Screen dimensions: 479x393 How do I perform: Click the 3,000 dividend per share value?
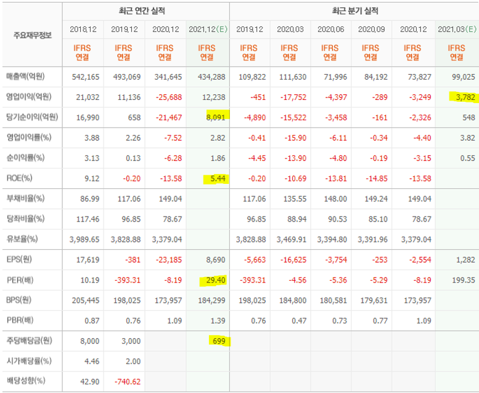point(131,341)
